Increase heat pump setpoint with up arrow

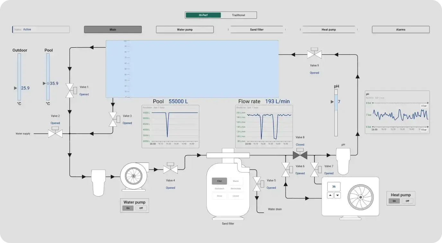pyautogui.click(x=330, y=195)
